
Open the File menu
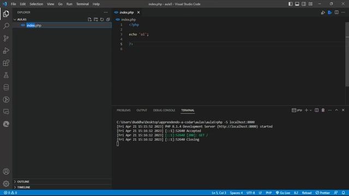13,4
